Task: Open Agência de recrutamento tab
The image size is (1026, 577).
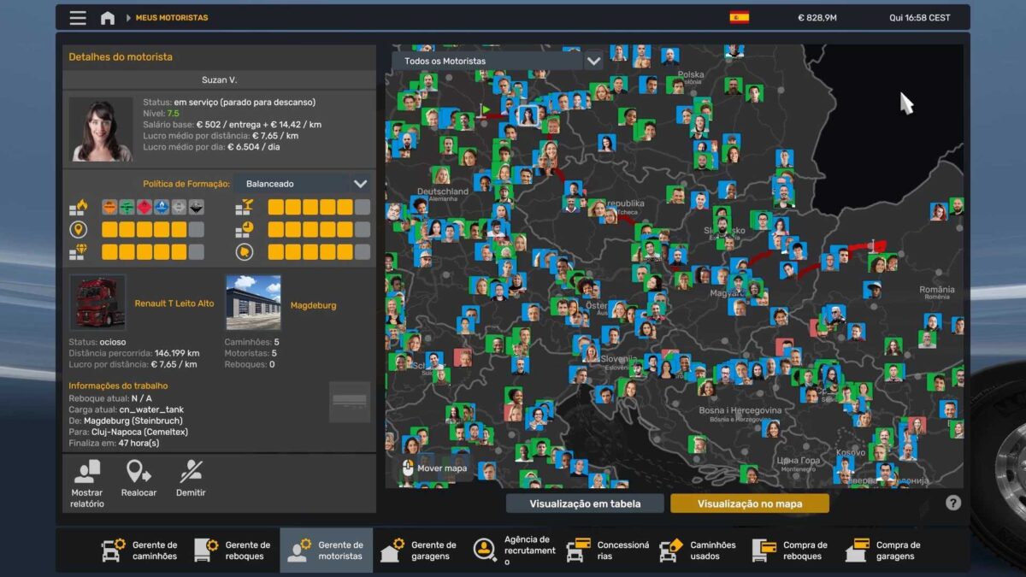Action: (x=512, y=551)
